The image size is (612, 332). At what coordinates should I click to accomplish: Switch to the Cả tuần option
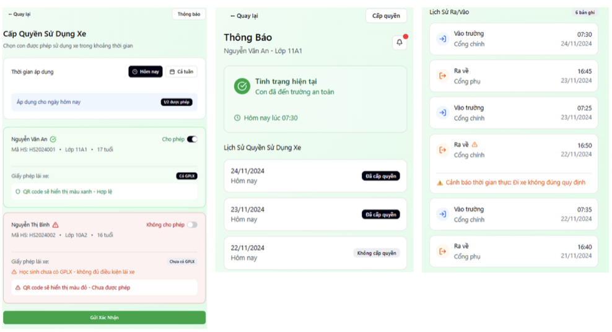[x=181, y=72]
